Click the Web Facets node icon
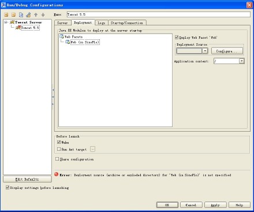Viewport: 254px width, 212px height. pos(62,36)
